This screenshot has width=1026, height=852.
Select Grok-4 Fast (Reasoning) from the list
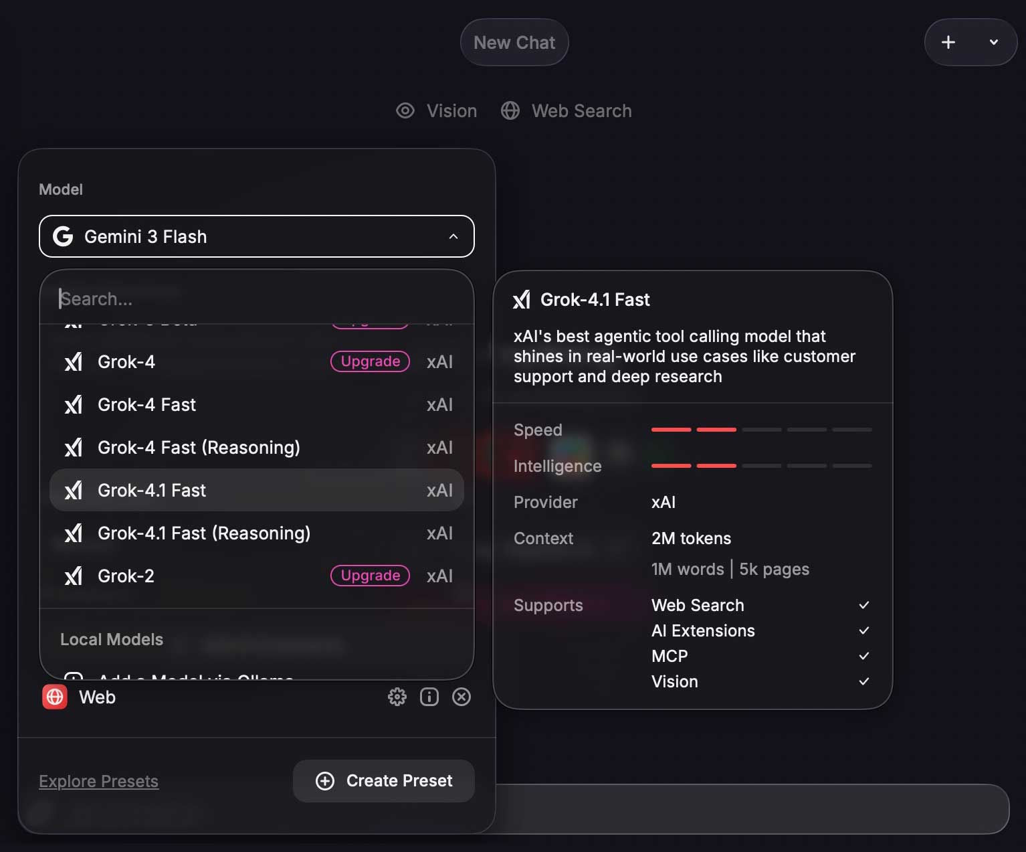tap(199, 447)
